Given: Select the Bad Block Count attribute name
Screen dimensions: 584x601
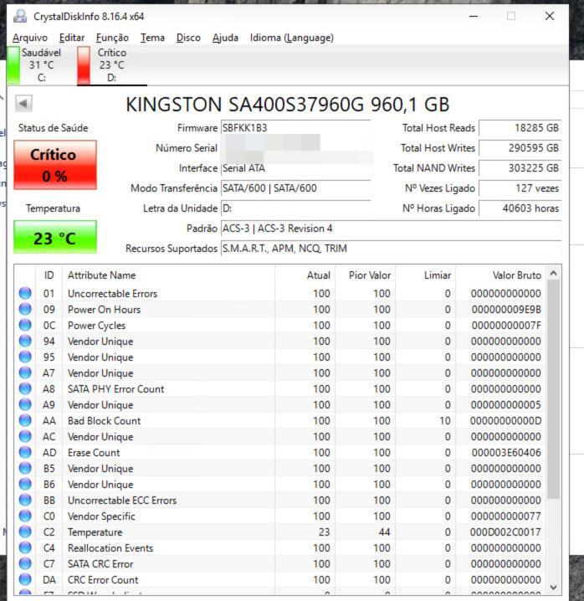Looking at the screenshot, I should pos(105,421).
